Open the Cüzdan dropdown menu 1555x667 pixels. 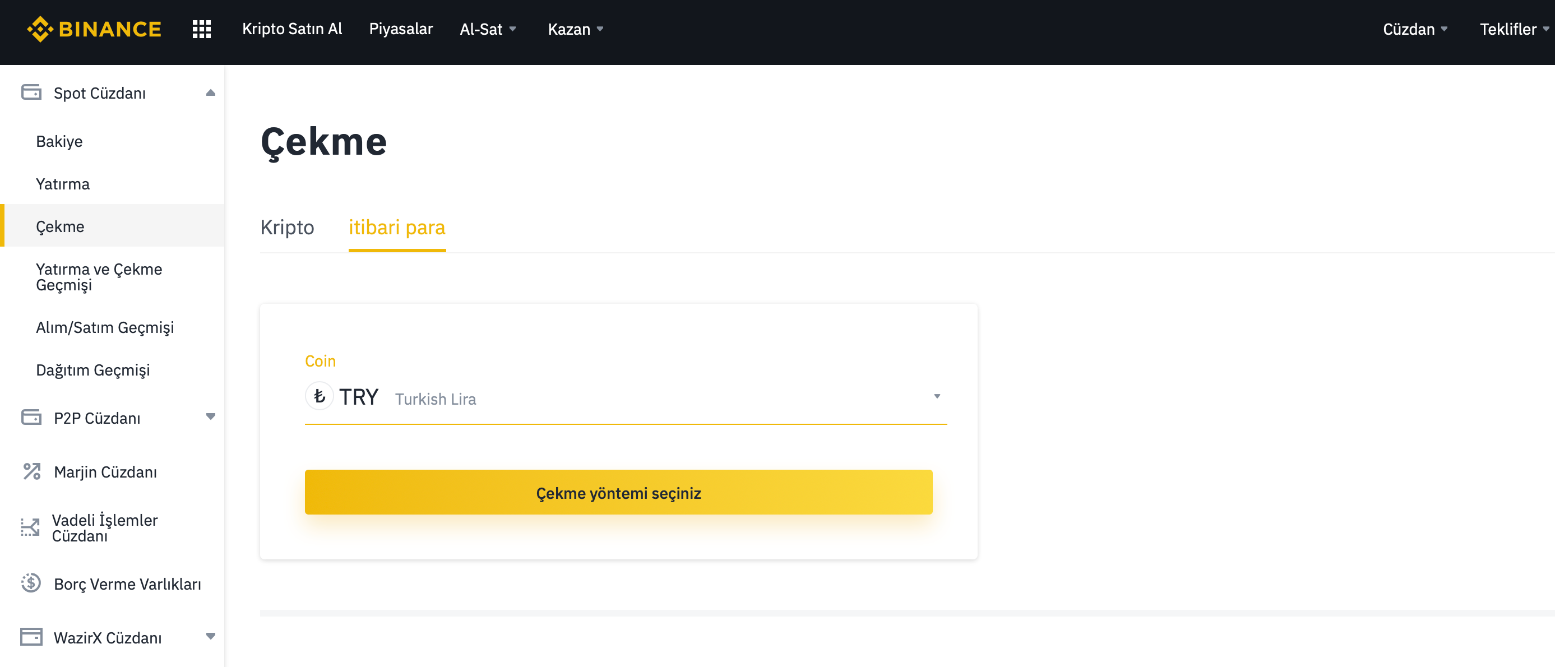click(1415, 29)
